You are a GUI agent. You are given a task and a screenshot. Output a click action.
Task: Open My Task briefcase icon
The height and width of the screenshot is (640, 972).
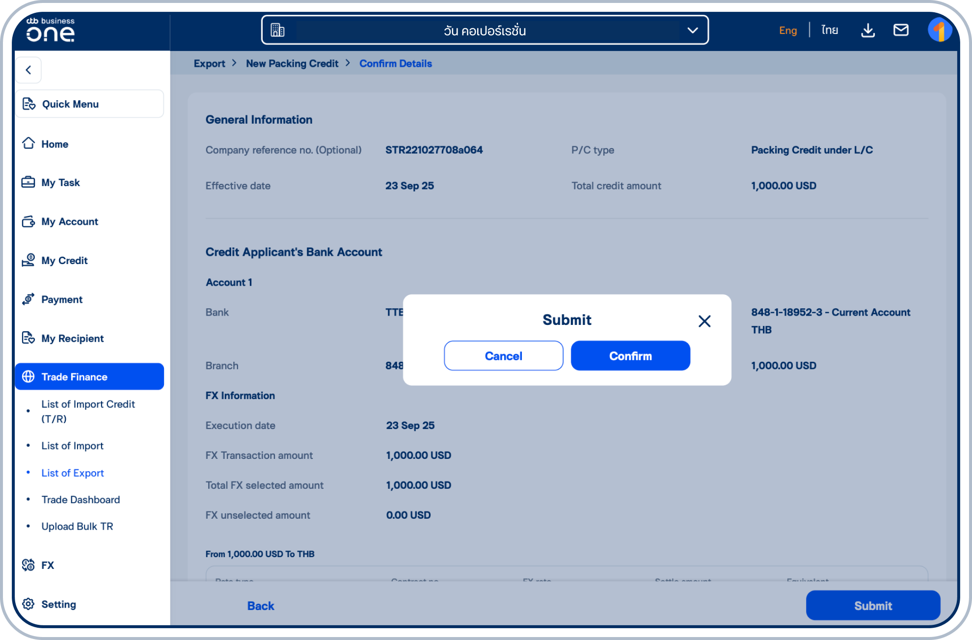coord(28,182)
